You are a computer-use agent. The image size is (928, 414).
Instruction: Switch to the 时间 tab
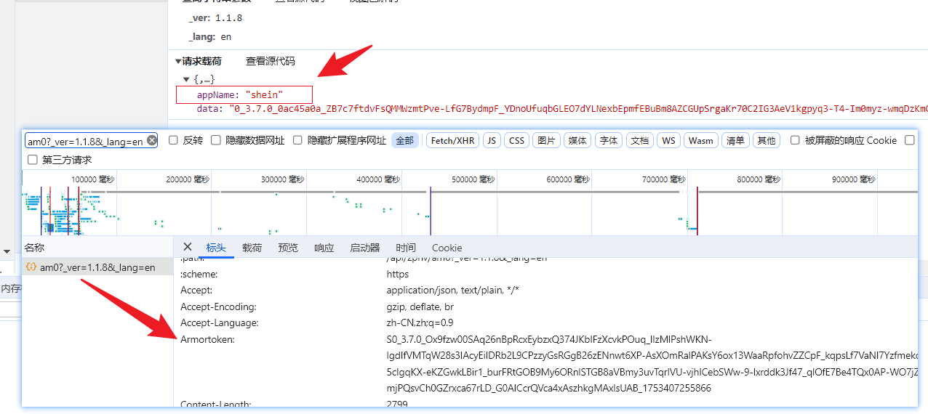coord(406,248)
